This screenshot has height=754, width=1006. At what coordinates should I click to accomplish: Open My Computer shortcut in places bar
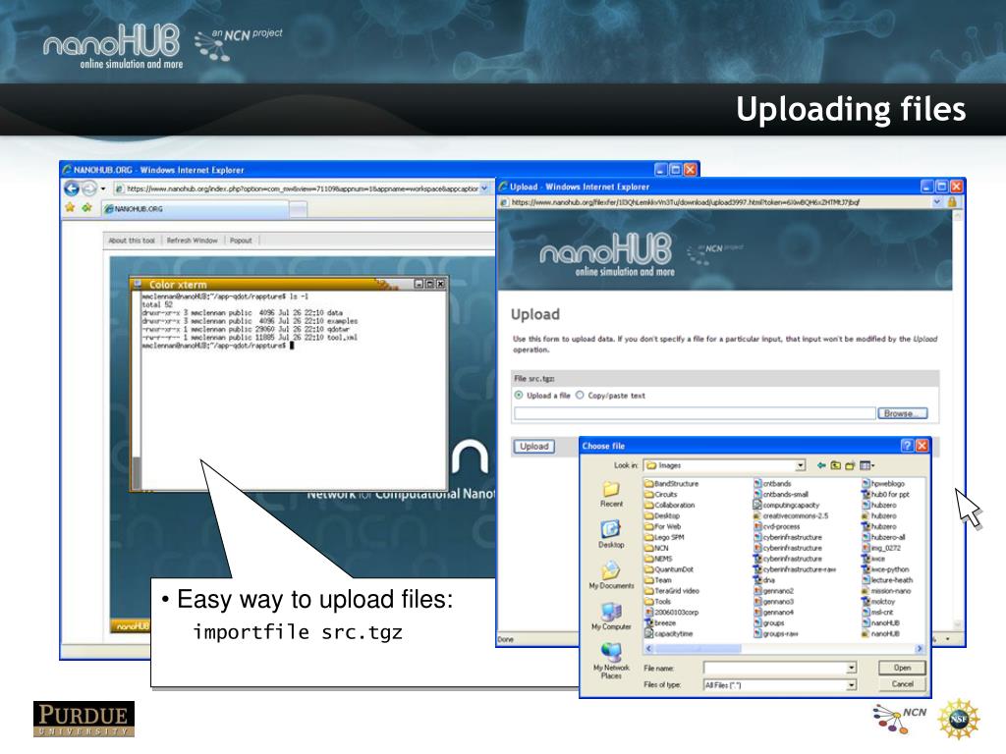coord(611,617)
